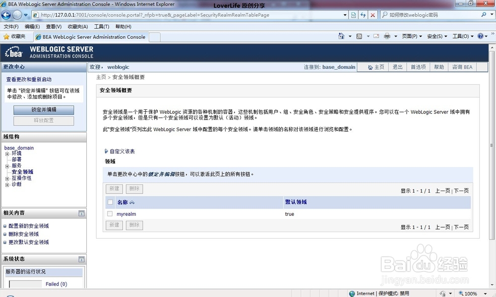Screen dimensions: 496x297
Task: Click the BEA logo in console banner
Action: click(13, 52)
